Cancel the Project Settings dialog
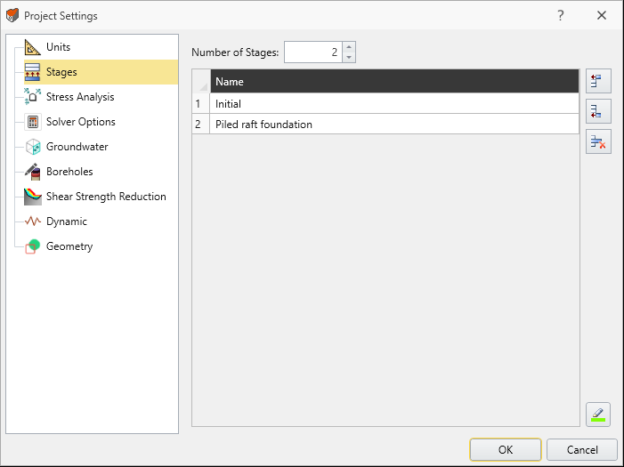 click(582, 449)
